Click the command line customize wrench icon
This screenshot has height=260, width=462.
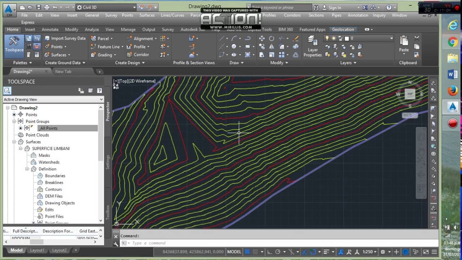click(116, 244)
